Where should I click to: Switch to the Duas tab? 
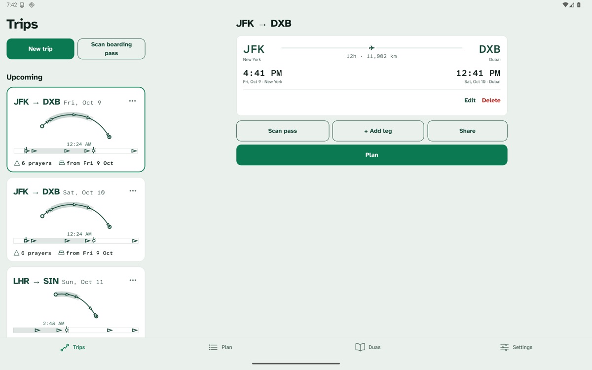click(368, 347)
